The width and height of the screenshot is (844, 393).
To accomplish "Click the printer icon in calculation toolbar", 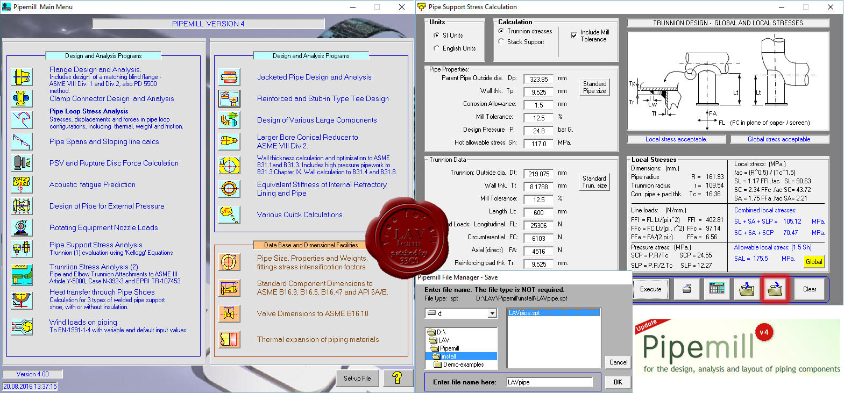I will point(687,289).
